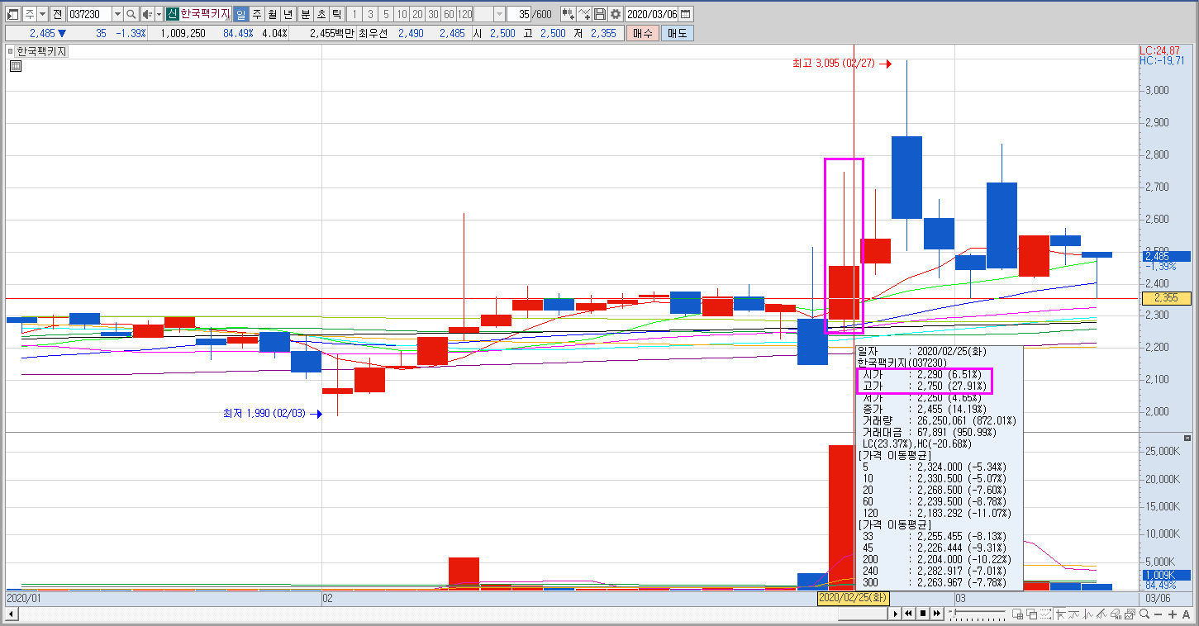1199x626 pixels.
Task: Click the red 매수 buy button
Action: 642,33
